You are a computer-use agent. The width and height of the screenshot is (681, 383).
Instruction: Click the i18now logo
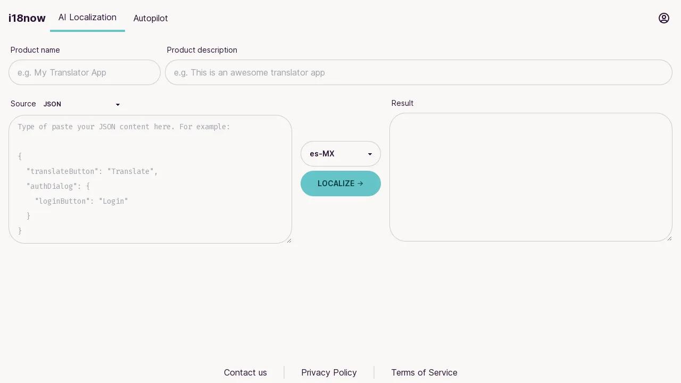(x=27, y=18)
